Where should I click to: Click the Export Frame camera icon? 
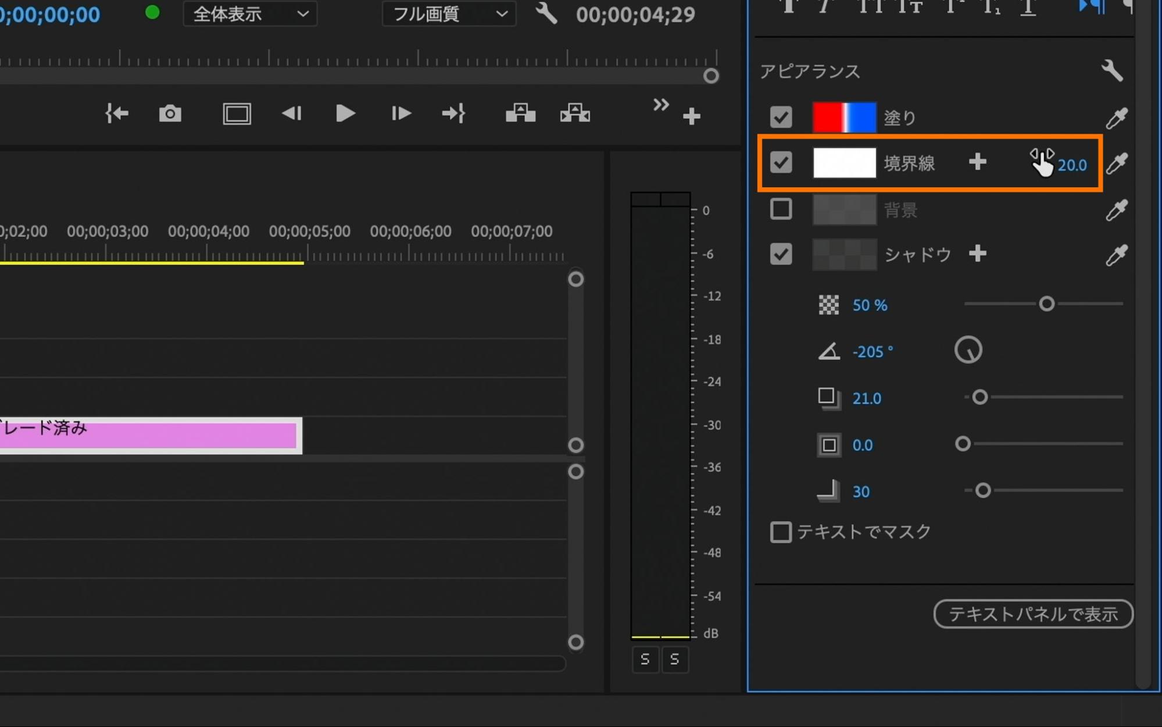pyautogui.click(x=170, y=113)
